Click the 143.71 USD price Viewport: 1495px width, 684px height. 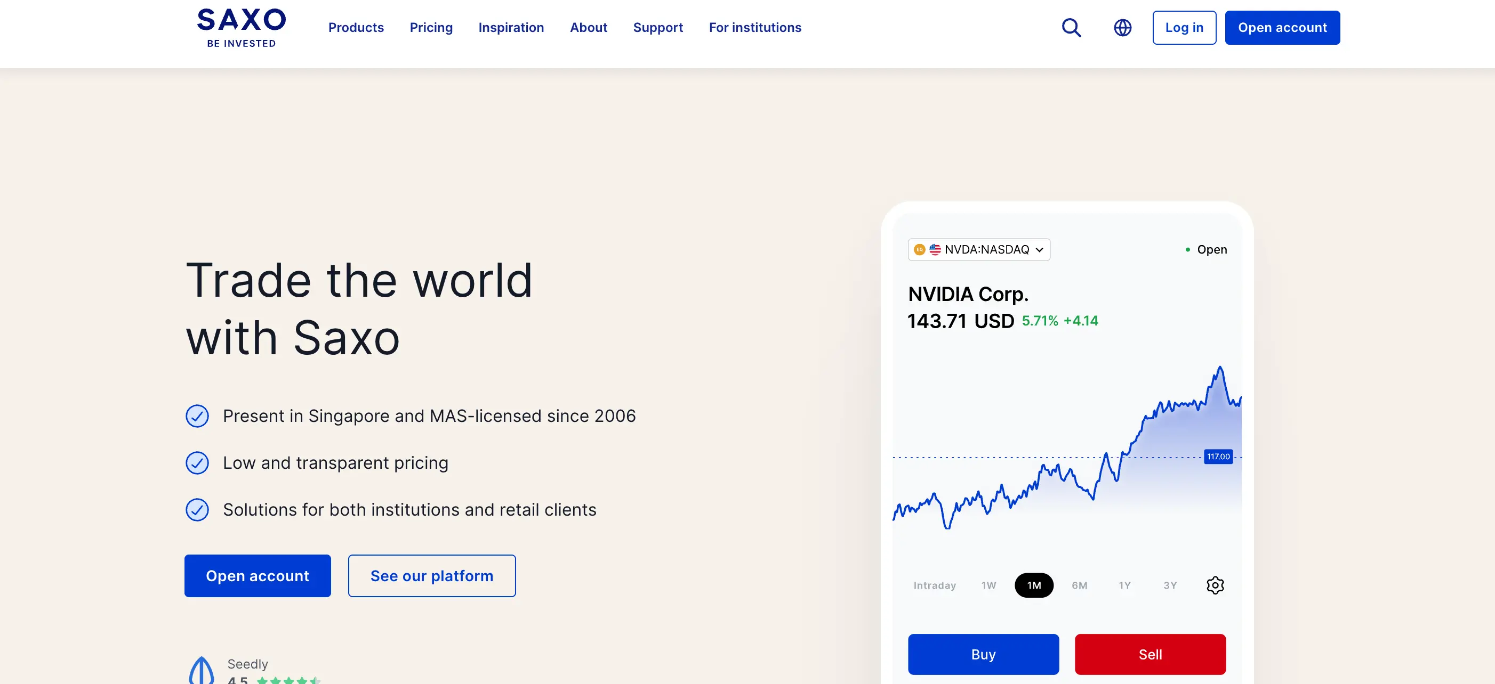pos(960,321)
